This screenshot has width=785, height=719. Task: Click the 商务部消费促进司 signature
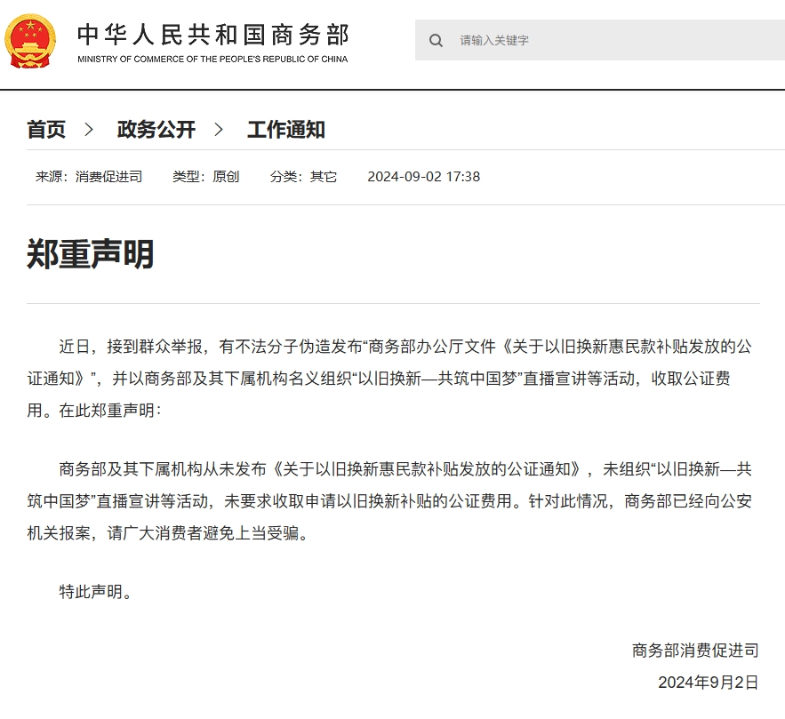695,650
